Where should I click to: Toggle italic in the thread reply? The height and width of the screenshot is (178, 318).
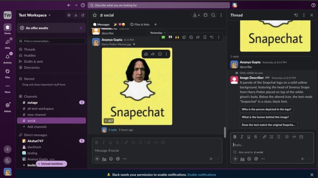pyautogui.click(x=241, y=137)
